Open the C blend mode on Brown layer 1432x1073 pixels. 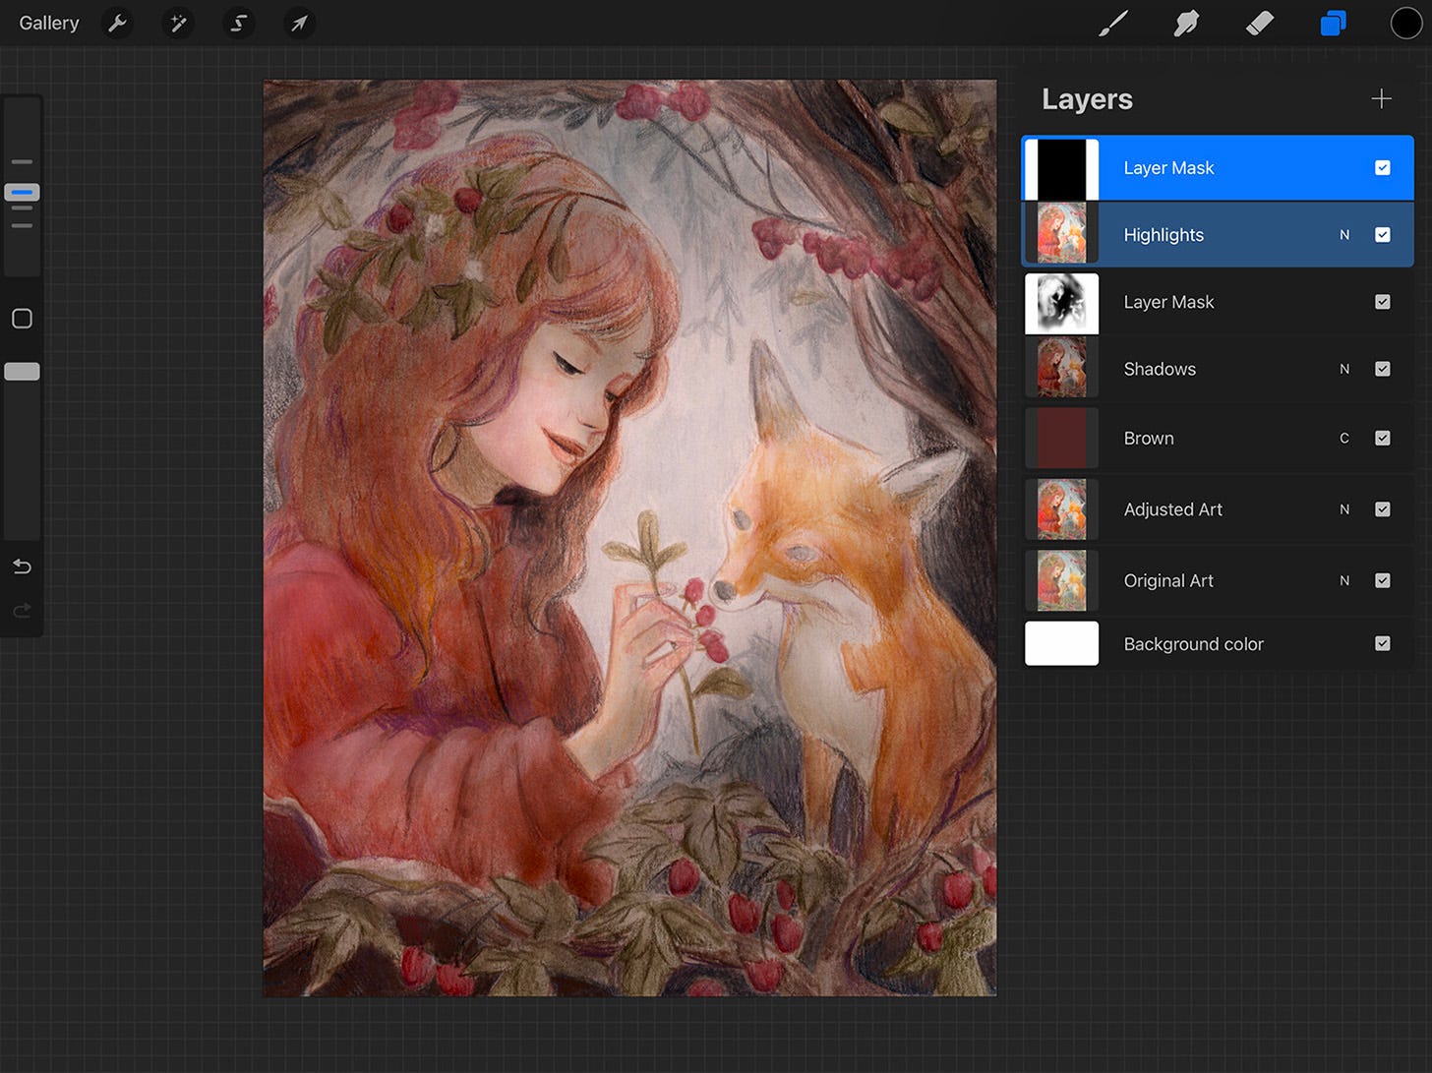pos(1344,438)
